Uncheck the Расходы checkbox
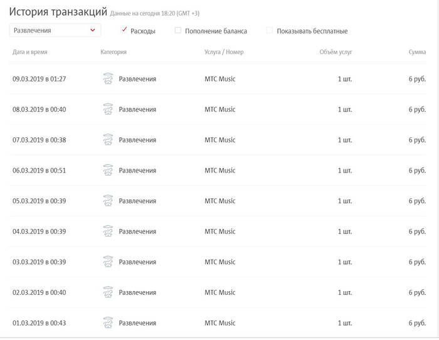 [124, 30]
